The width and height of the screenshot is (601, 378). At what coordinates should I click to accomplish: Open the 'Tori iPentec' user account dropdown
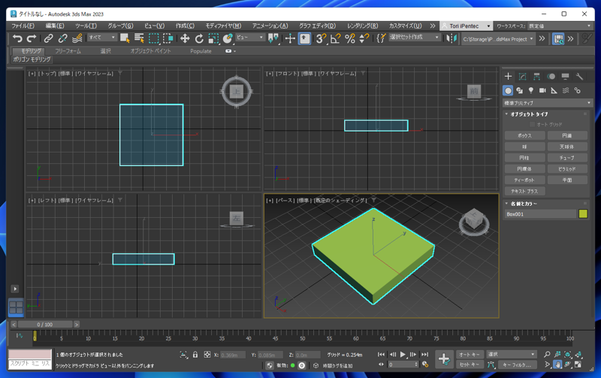[466, 26]
